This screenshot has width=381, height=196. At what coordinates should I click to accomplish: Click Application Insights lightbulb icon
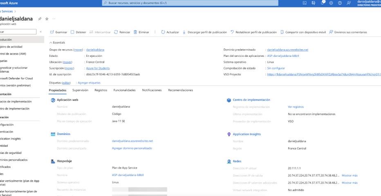click(229, 134)
